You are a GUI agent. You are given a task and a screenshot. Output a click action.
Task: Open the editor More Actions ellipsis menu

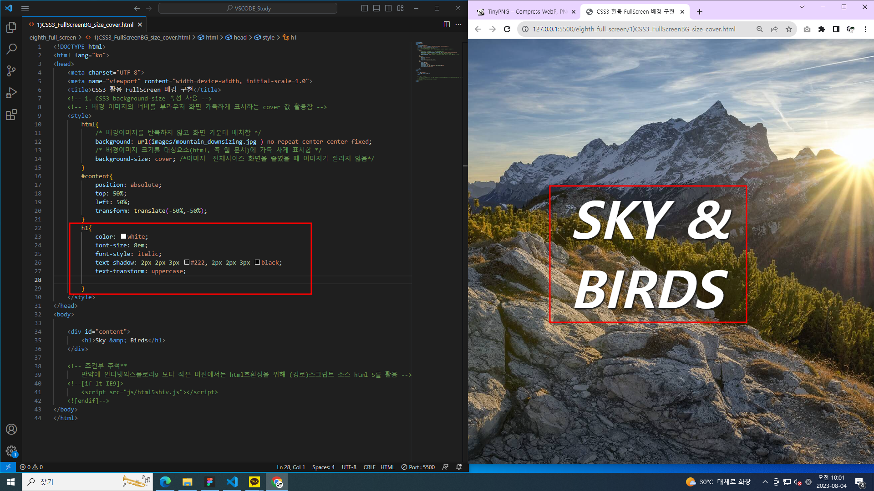pos(458,25)
